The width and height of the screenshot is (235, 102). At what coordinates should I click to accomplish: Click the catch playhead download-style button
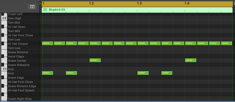[x=32, y=7]
